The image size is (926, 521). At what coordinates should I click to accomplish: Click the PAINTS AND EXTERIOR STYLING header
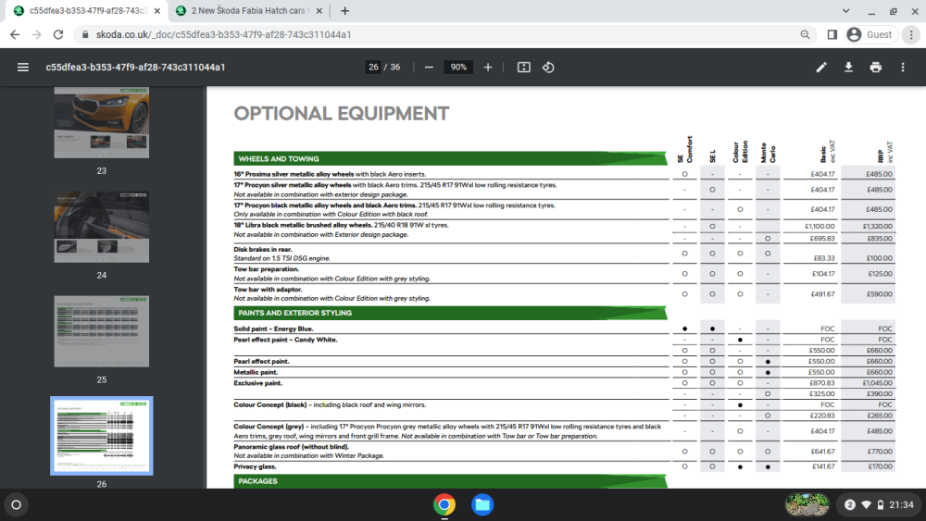(450, 313)
